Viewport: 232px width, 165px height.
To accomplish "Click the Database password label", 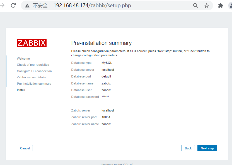I will [x=85, y=97].
